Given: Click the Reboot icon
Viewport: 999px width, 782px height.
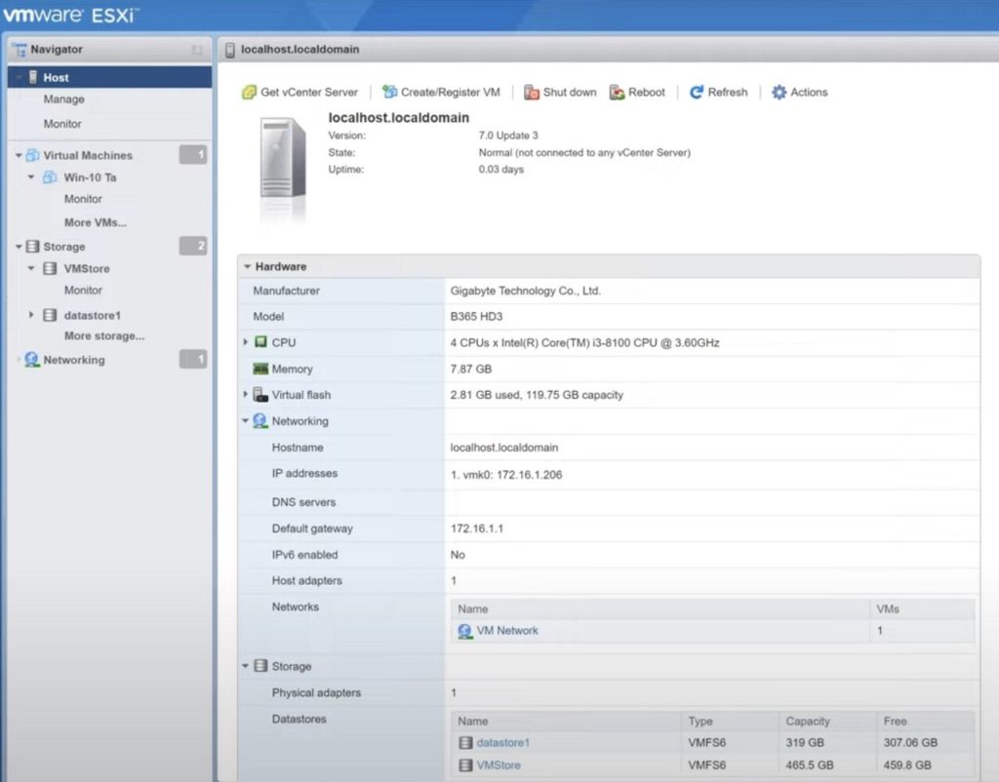Looking at the screenshot, I should pos(617,93).
